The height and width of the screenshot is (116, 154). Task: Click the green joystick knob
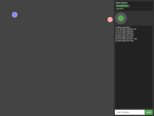coord(121,18)
